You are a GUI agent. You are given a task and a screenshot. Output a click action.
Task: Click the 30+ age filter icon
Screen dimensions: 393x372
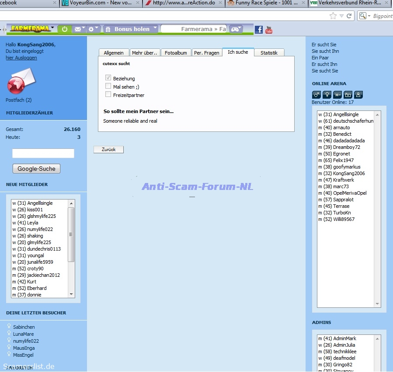337,95
